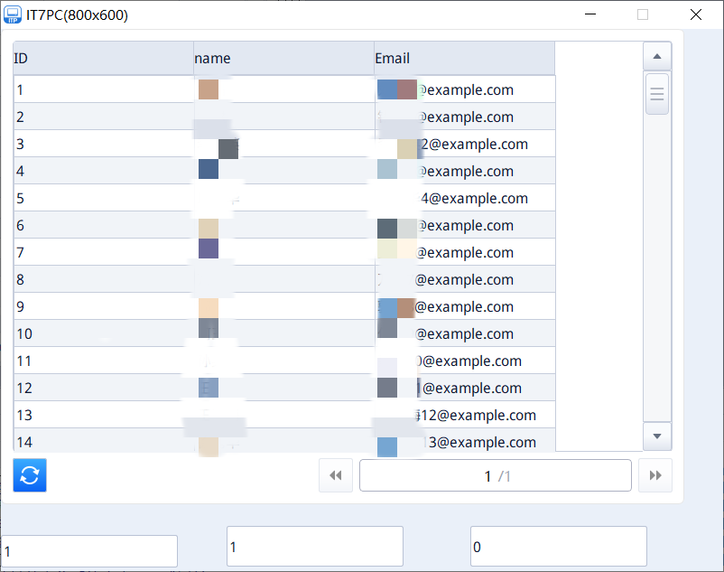Viewport: 724px width, 572px height.
Task: Select the ID cell of row 10
Action: [x=104, y=333]
